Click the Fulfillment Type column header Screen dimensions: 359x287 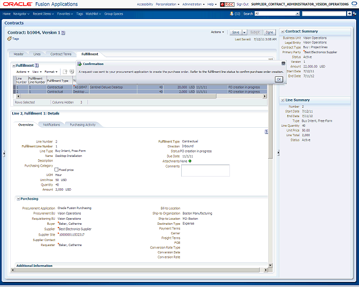click(59, 80)
